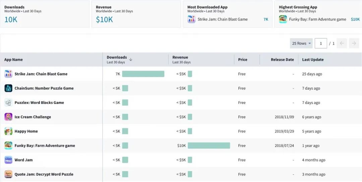
Task: Go to the next page arrow
Action: (x=354, y=43)
